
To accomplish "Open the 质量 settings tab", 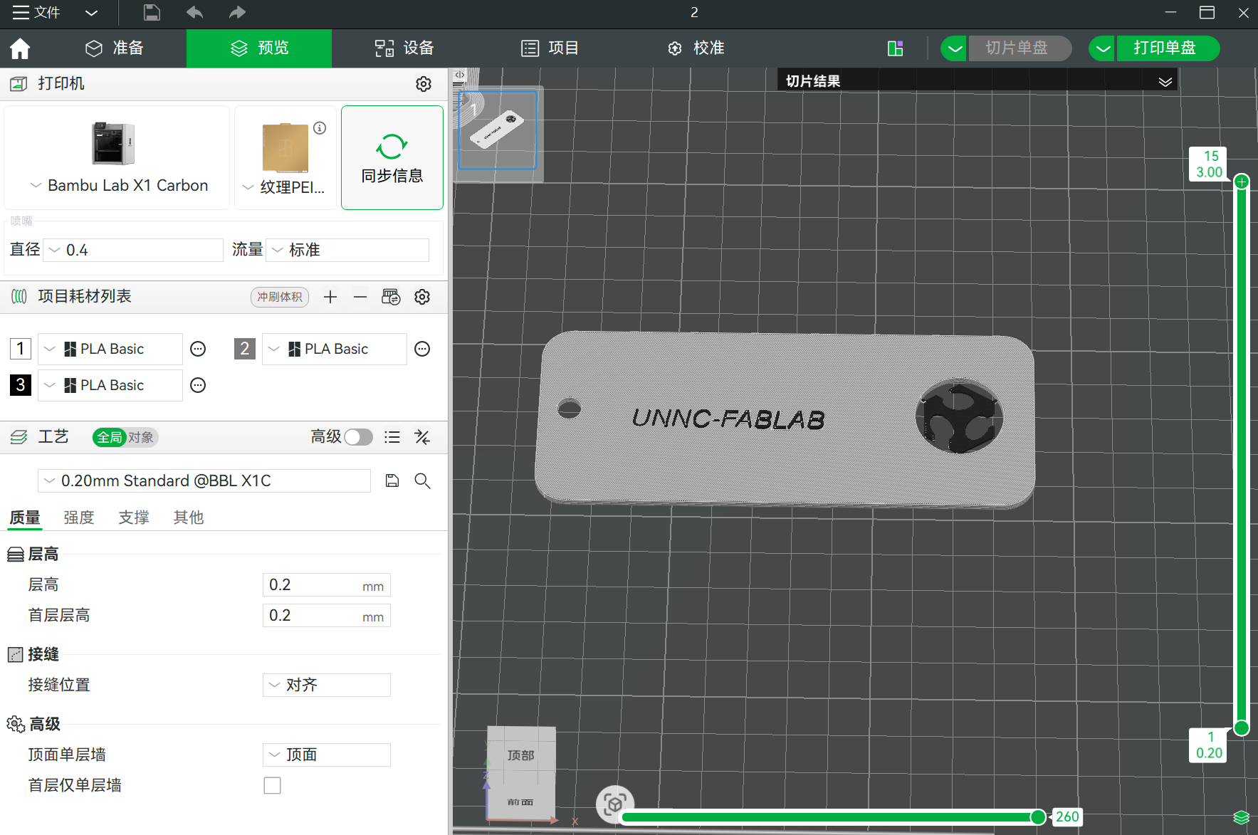I will 24,518.
